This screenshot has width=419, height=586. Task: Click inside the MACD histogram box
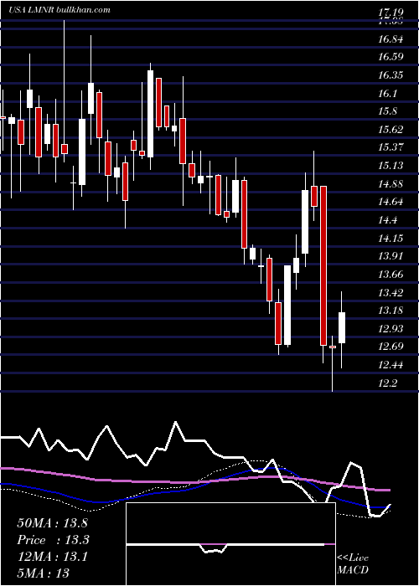click(x=230, y=544)
